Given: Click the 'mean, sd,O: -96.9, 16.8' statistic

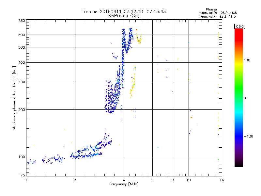Looking at the screenshot, I should tap(217, 13).
